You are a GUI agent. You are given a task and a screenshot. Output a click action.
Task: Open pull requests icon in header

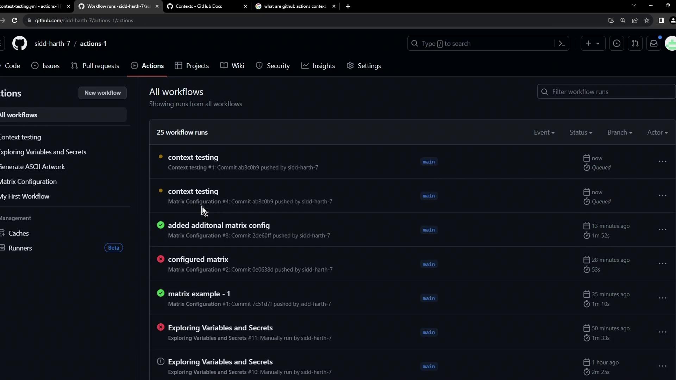click(635, 44)
